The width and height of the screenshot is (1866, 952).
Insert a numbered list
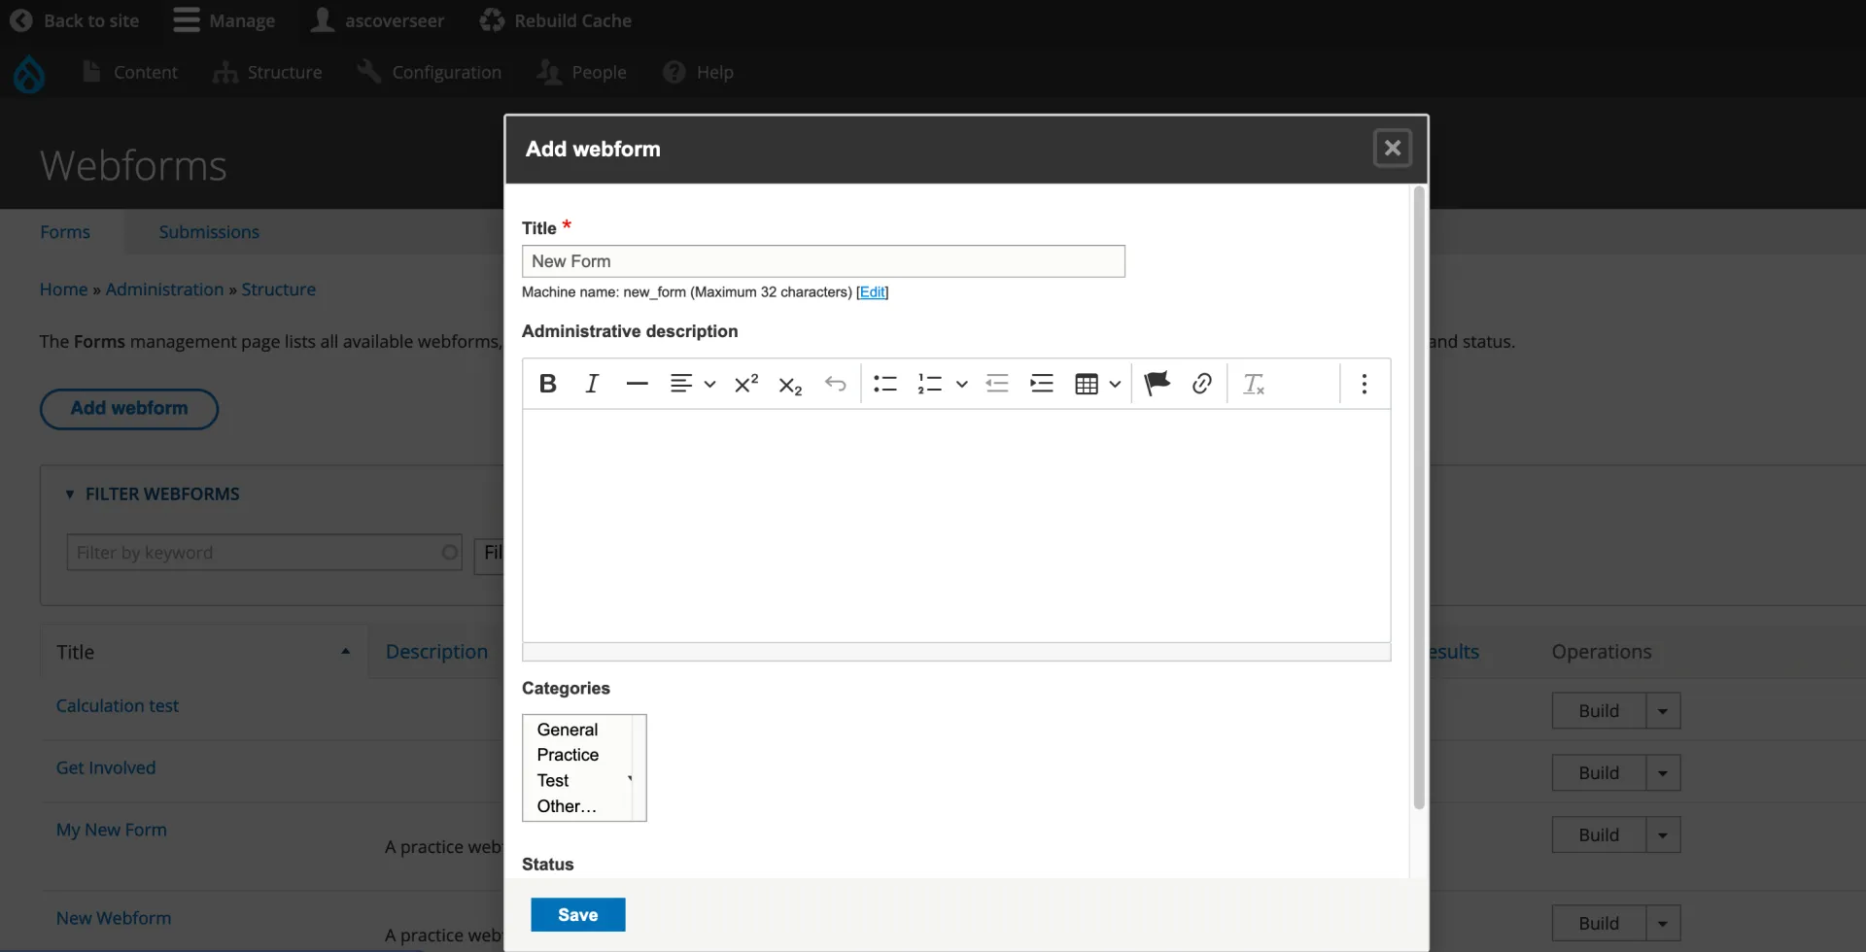pyautogui.click(x=929, y=384)
